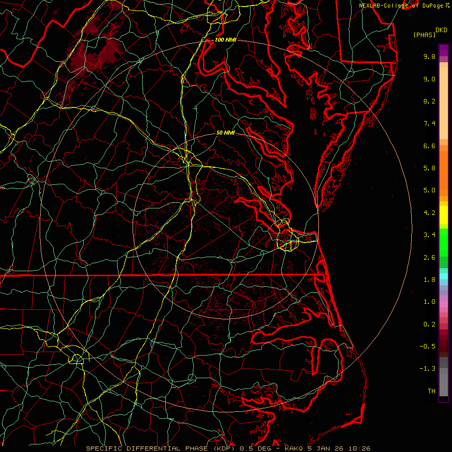This screenshot has width=452, height=452.
Task: Click the 8.2 legend value
Action: click(x=429, y=101)
